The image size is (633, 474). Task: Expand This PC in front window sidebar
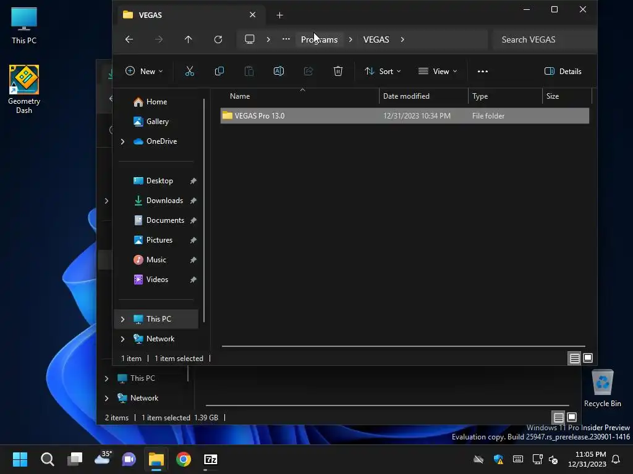tap(123, 319)
